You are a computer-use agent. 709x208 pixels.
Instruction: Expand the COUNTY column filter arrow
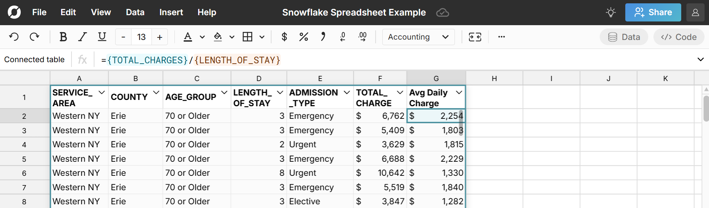pos(156,92)
